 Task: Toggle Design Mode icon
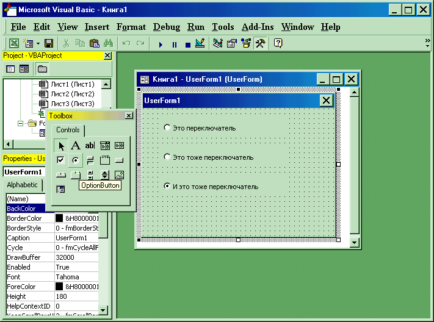[200, 43]
